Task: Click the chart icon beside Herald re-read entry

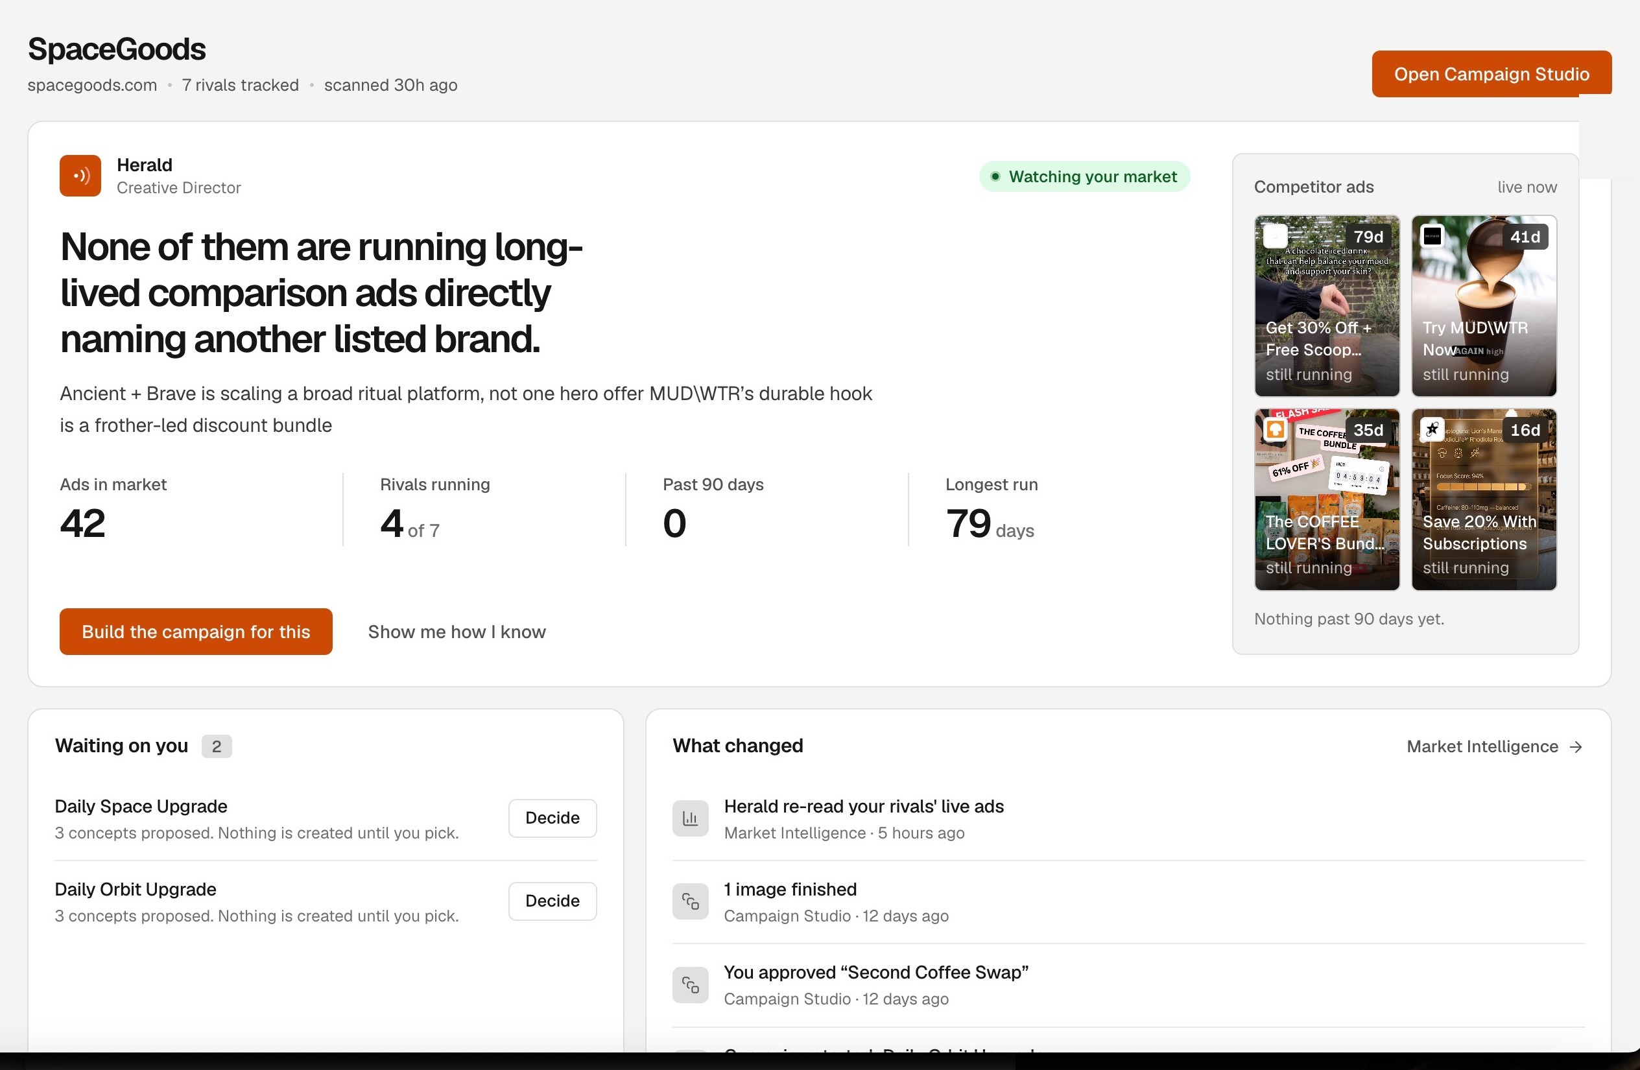Action: click(x=690, y=818)
